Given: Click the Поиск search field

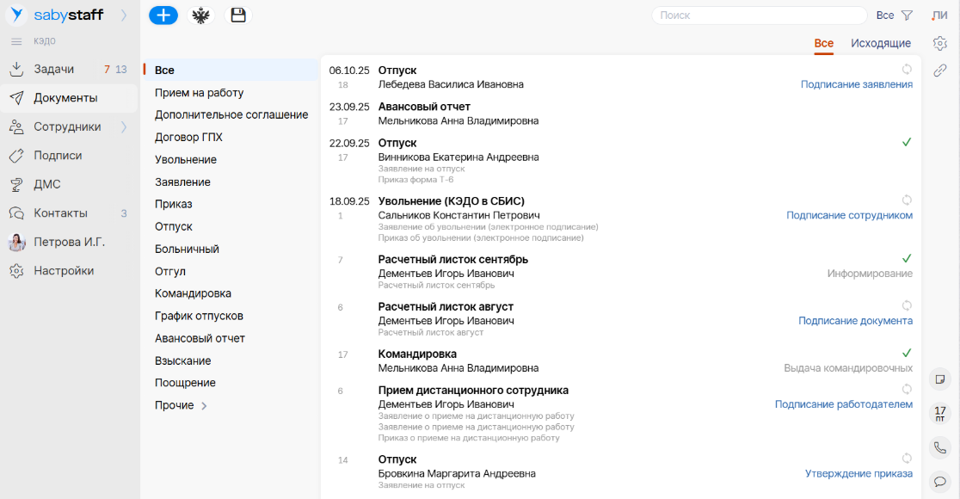Looking at the screenshot, I should [758, 15].
